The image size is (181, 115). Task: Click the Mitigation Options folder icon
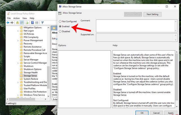pos(21,27)
